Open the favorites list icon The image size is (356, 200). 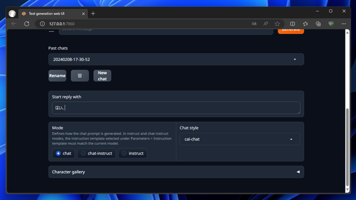pyautogui.click(x=305, y=23)
